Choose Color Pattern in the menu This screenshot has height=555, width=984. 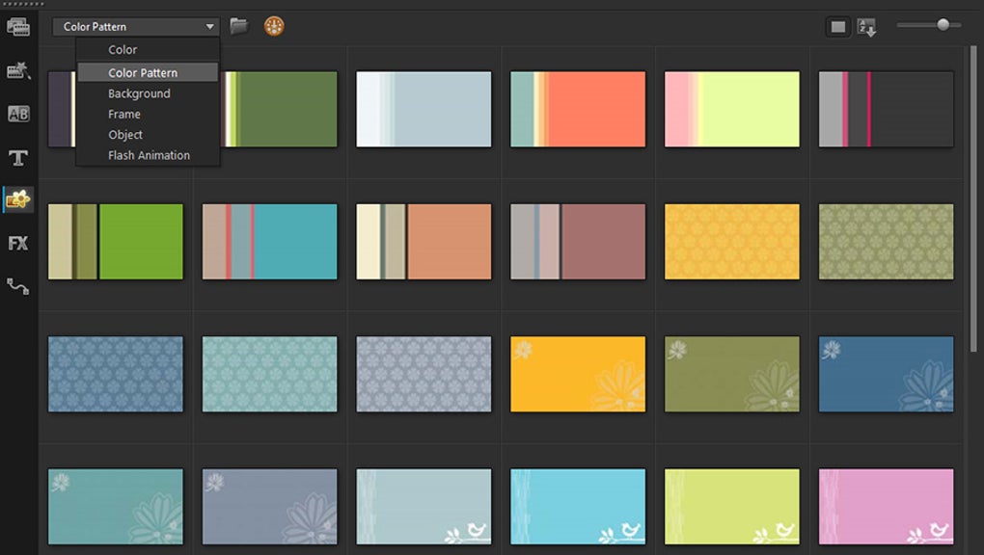click(x=148, y=72)
